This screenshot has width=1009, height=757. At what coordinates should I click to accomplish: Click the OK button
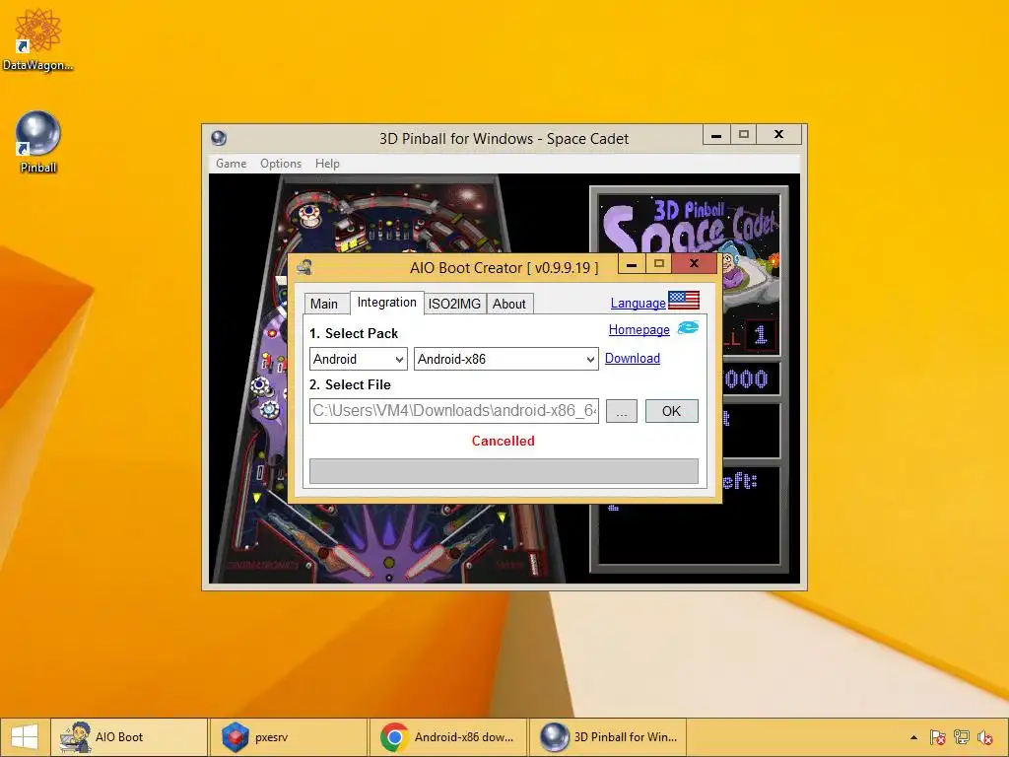(671, 411)
